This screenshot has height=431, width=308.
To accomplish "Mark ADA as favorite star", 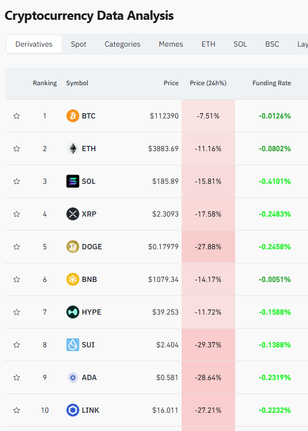I will 17,377.
